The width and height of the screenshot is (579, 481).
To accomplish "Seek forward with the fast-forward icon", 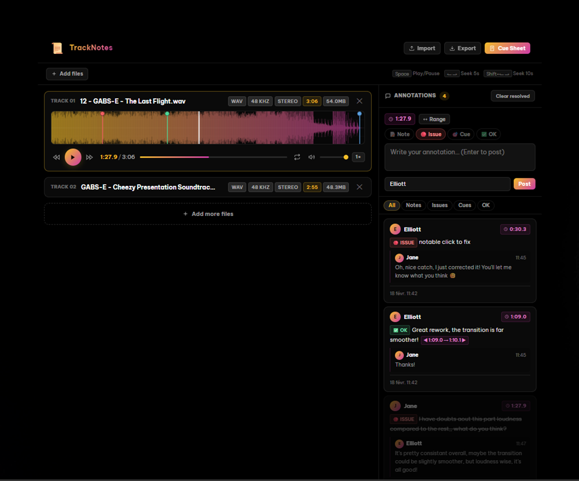I will (89, 157).
